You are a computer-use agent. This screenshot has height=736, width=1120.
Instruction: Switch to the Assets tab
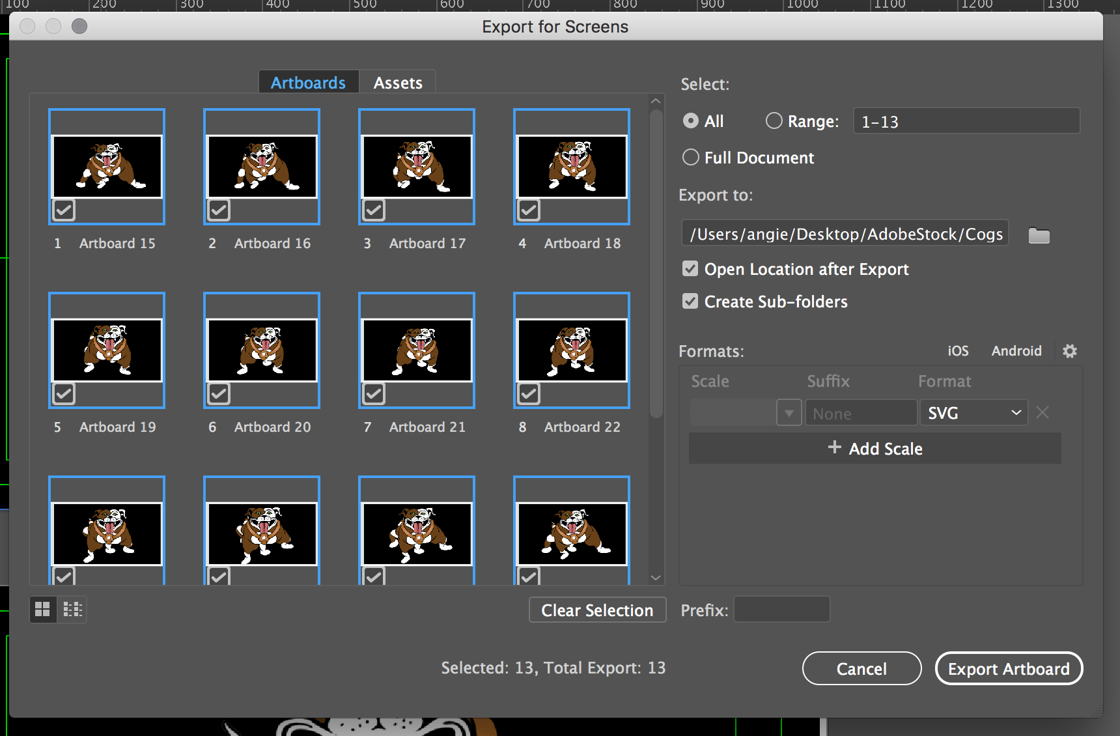tap(398, 83)
